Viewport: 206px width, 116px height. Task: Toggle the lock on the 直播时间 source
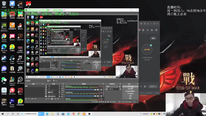pyautogui.click(x=62, y=92)
